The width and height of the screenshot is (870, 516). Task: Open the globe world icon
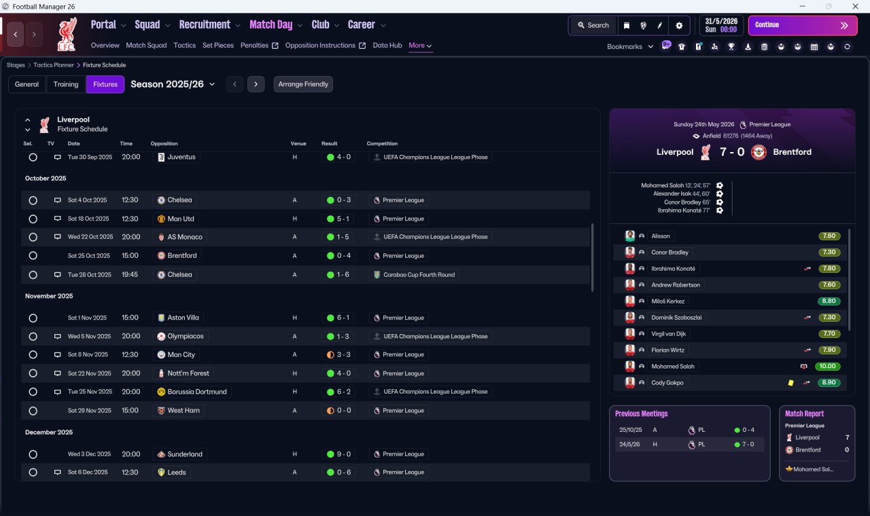tap(643, 25)
